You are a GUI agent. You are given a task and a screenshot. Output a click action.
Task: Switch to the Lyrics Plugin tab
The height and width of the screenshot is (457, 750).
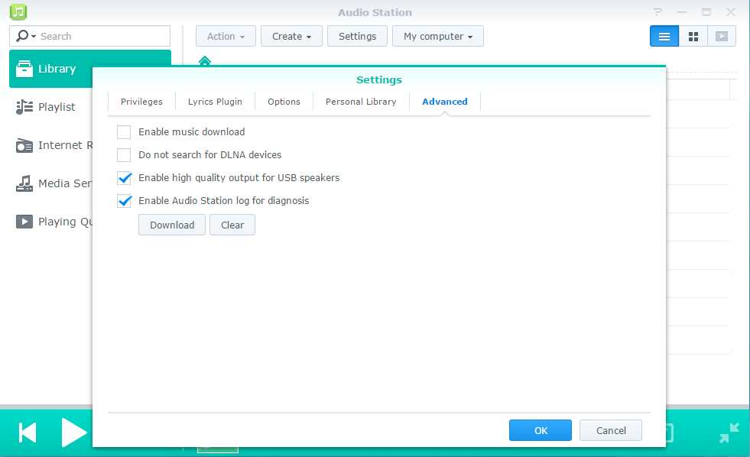(216, 102)
